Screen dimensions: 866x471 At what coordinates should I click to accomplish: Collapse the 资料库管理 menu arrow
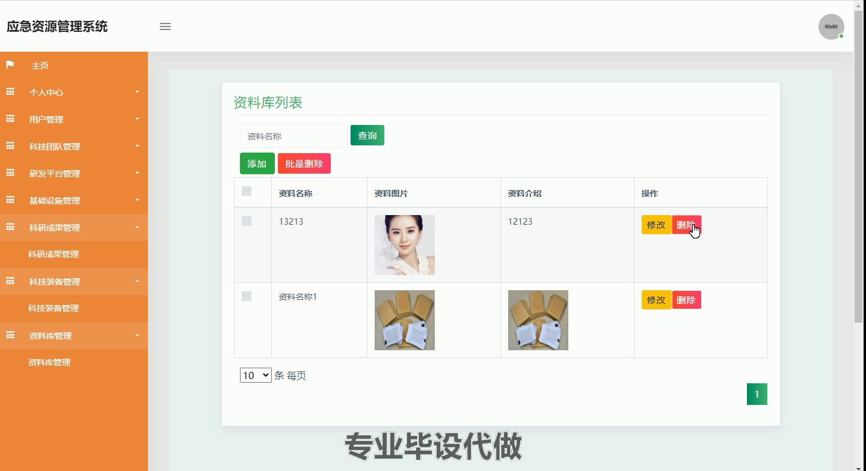click(x=137, y=335)
